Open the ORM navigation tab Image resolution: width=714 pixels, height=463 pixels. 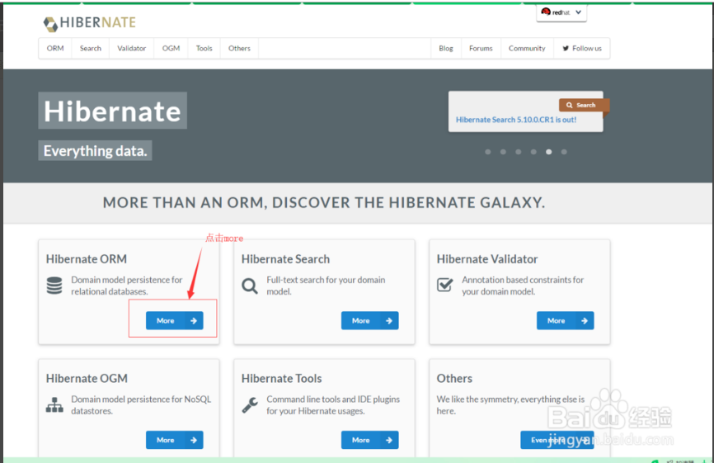point(55,49)
